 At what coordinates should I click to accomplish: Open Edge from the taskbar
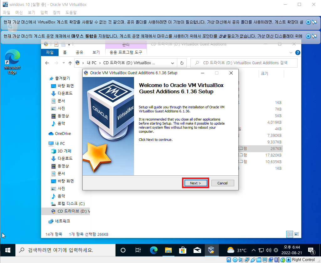[x=154, y=250]
